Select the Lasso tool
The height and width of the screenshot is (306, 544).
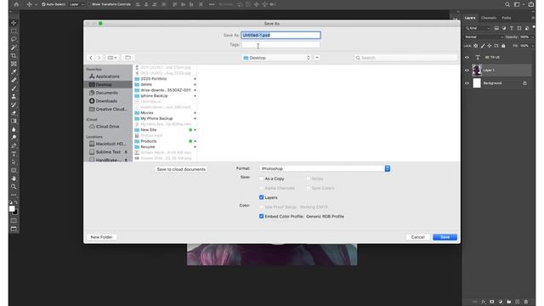[x=14, y=39]
